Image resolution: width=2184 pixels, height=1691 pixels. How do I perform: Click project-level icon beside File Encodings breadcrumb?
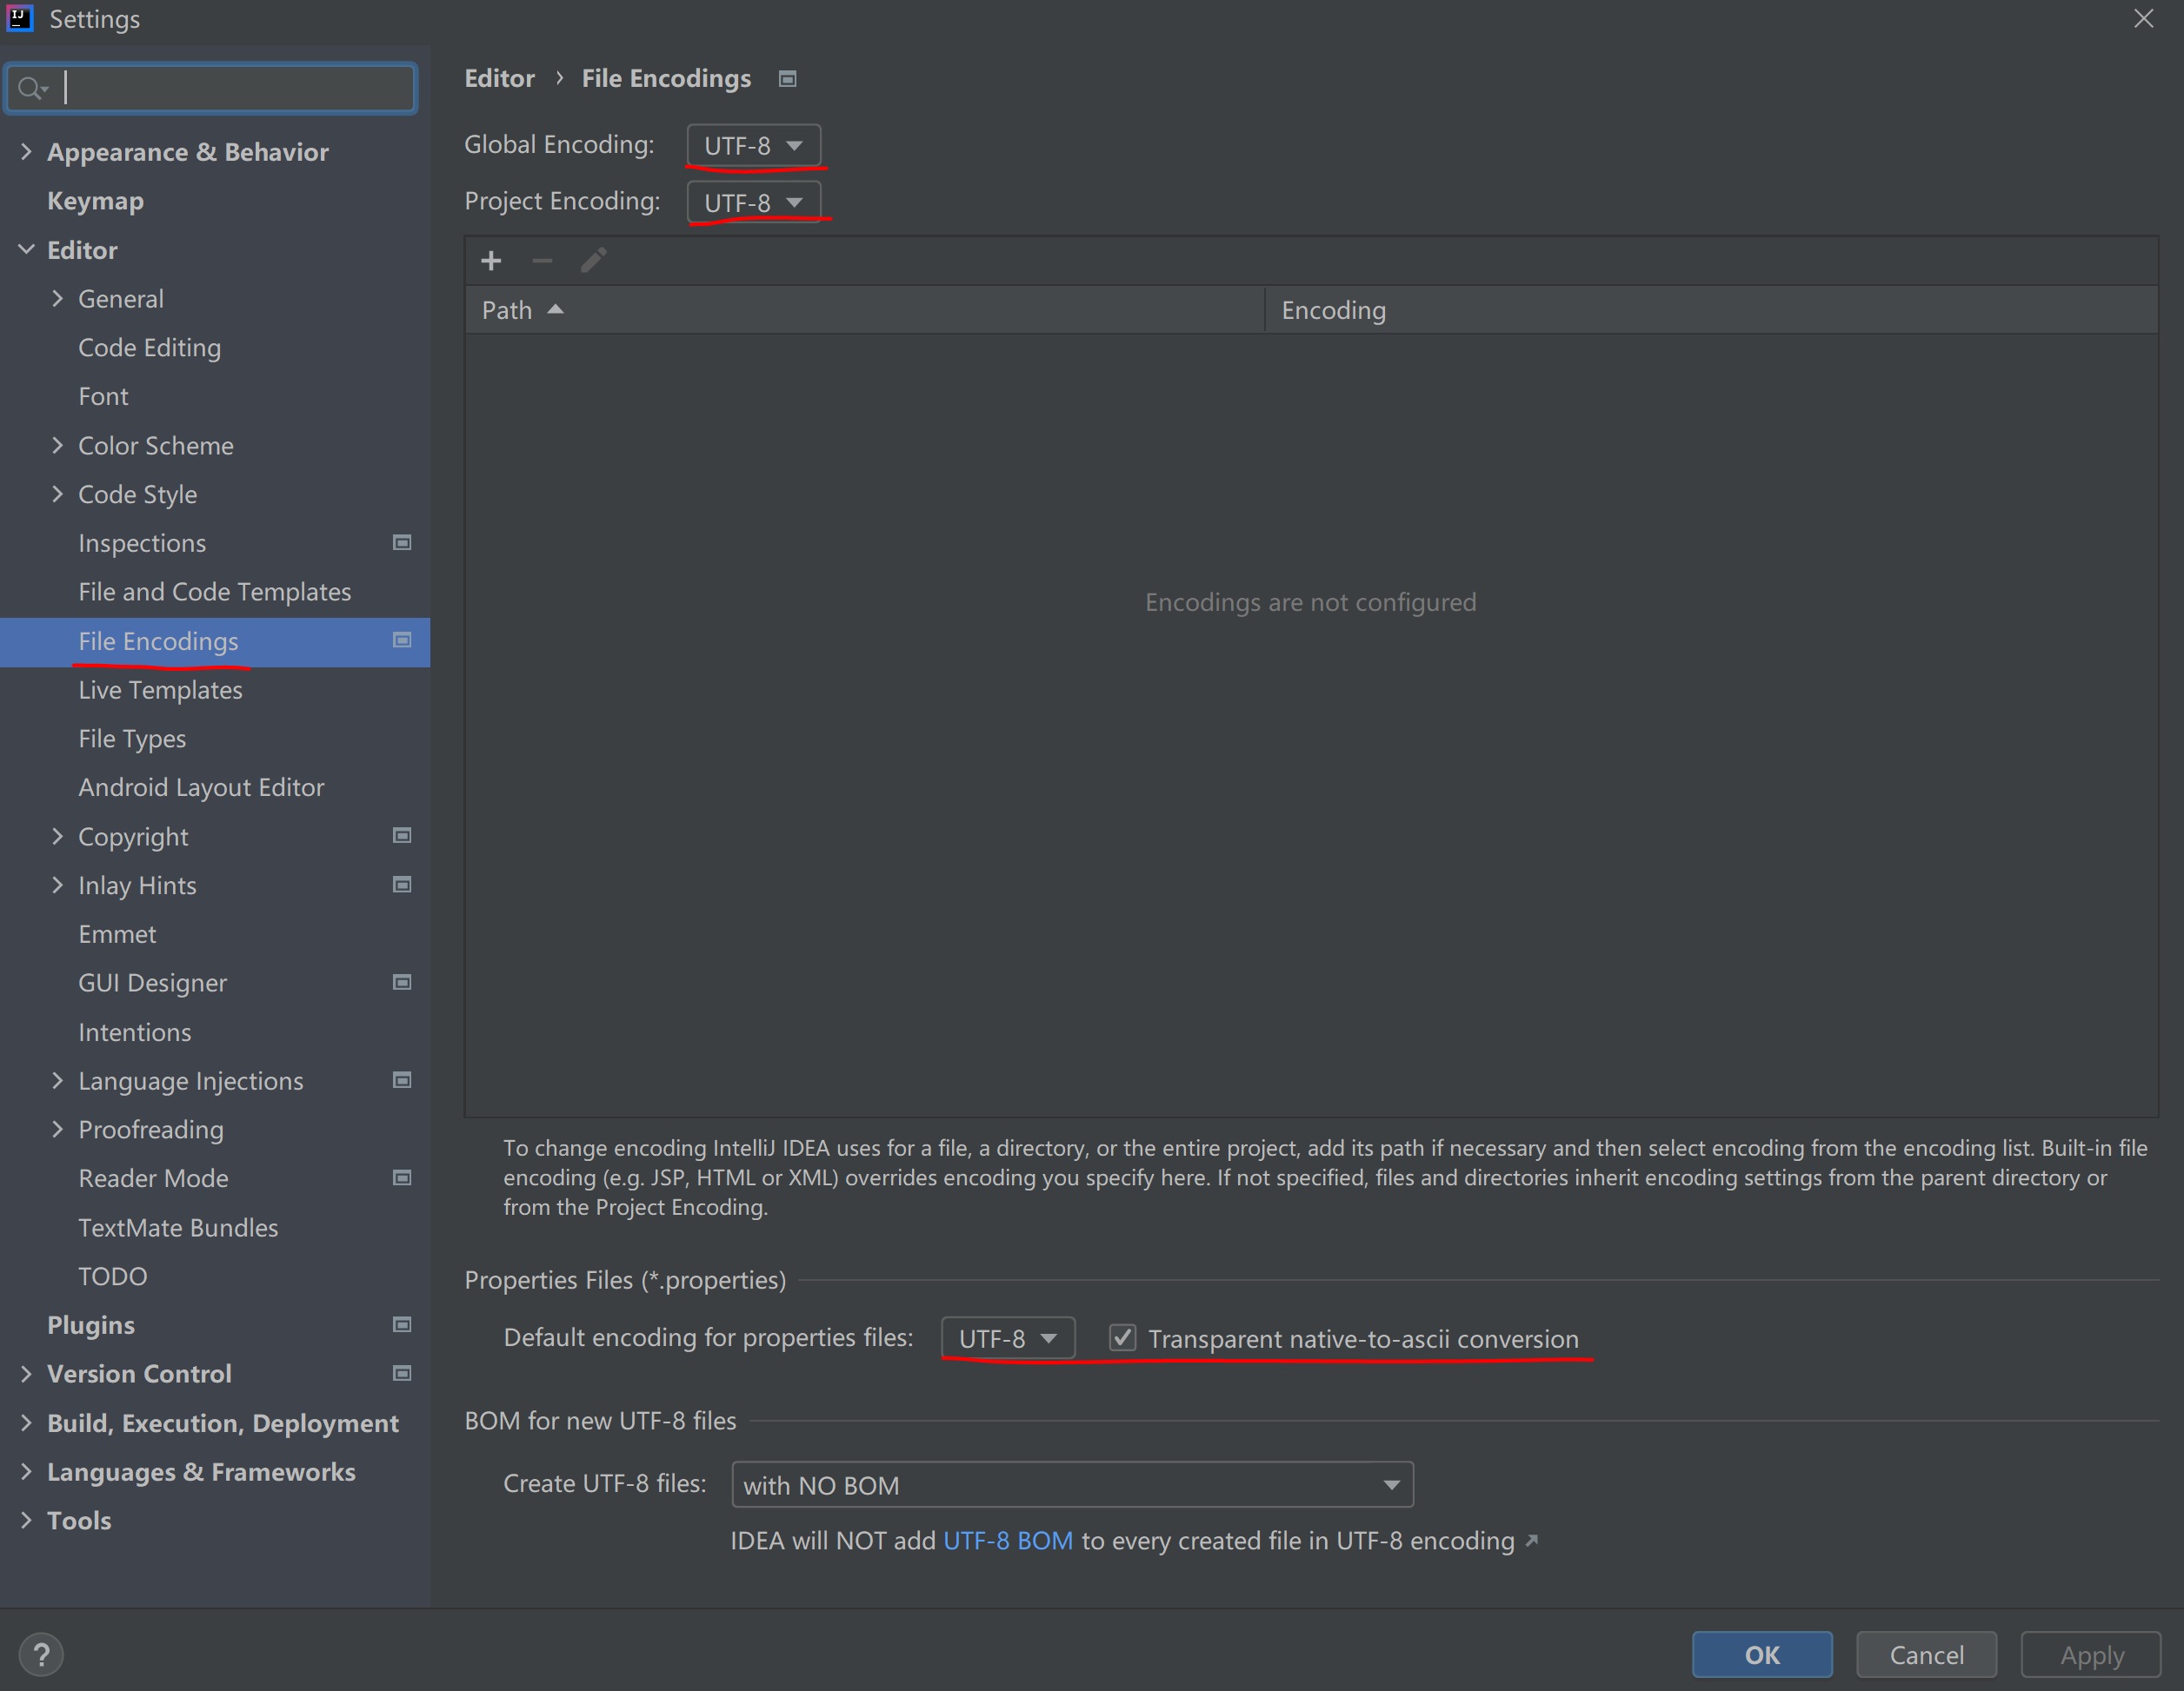788,79
